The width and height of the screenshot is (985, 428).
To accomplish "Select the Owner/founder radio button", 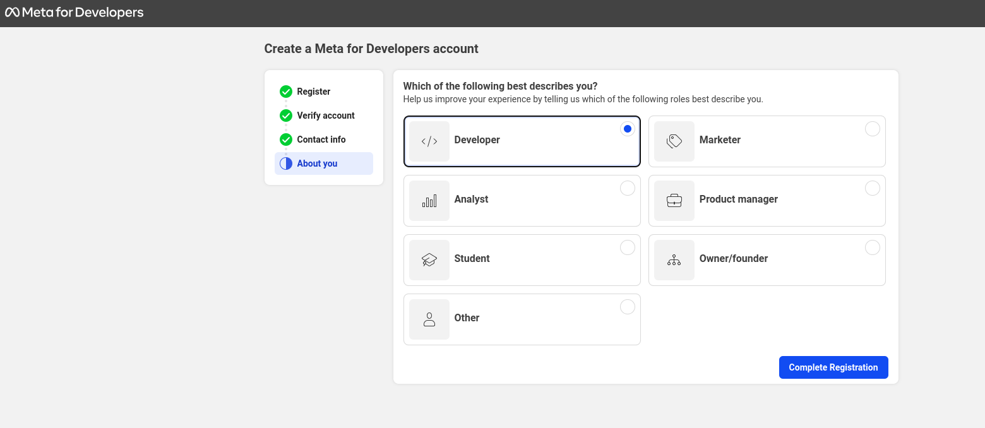I will click(873, 247).
